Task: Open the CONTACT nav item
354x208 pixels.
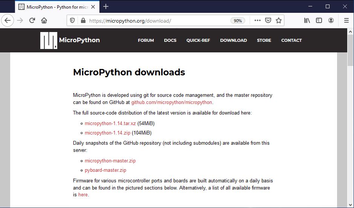Action: [291, 40]
